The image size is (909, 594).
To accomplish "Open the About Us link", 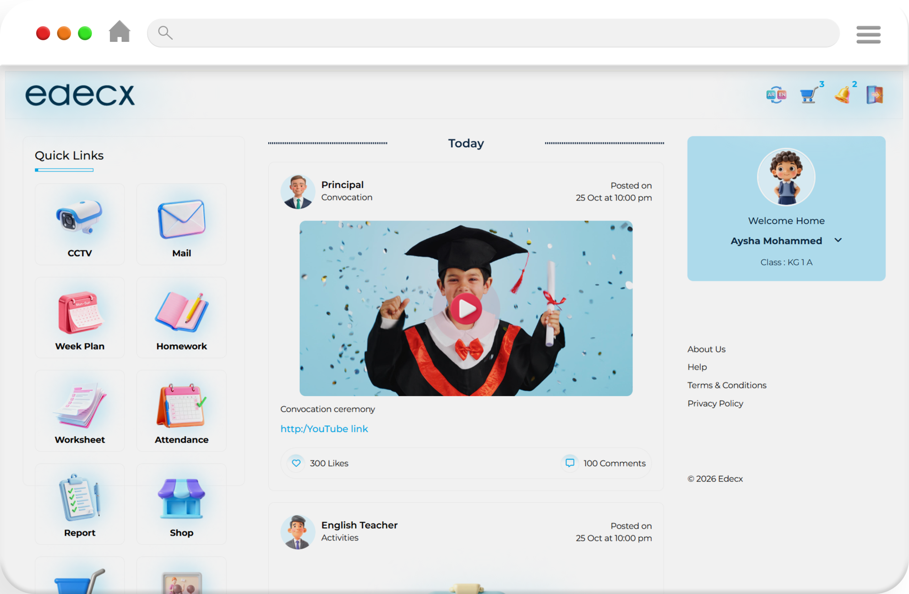I will [706, 349].
